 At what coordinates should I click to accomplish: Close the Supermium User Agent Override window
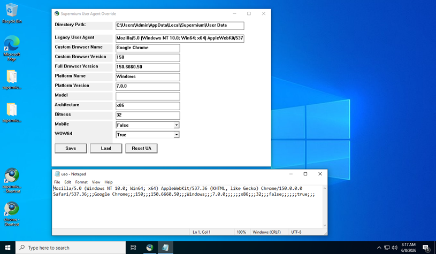(264, 13)
